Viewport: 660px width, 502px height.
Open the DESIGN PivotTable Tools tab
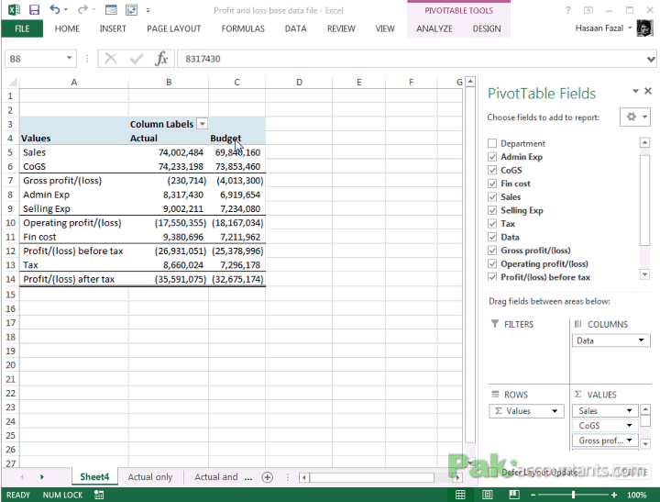point(487,28)
